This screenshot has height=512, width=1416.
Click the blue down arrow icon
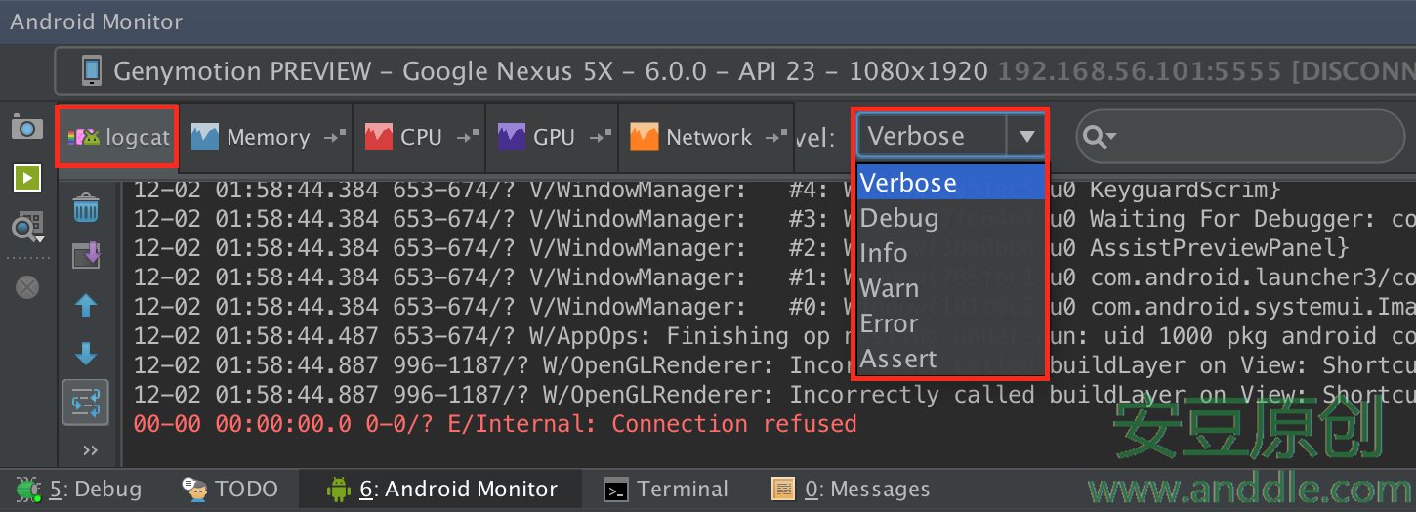click(x=86, y=354)
